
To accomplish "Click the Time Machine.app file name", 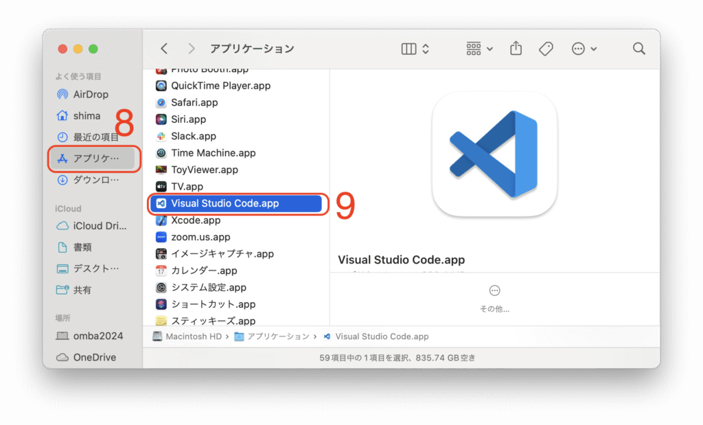I will click(x=214, y=153).
